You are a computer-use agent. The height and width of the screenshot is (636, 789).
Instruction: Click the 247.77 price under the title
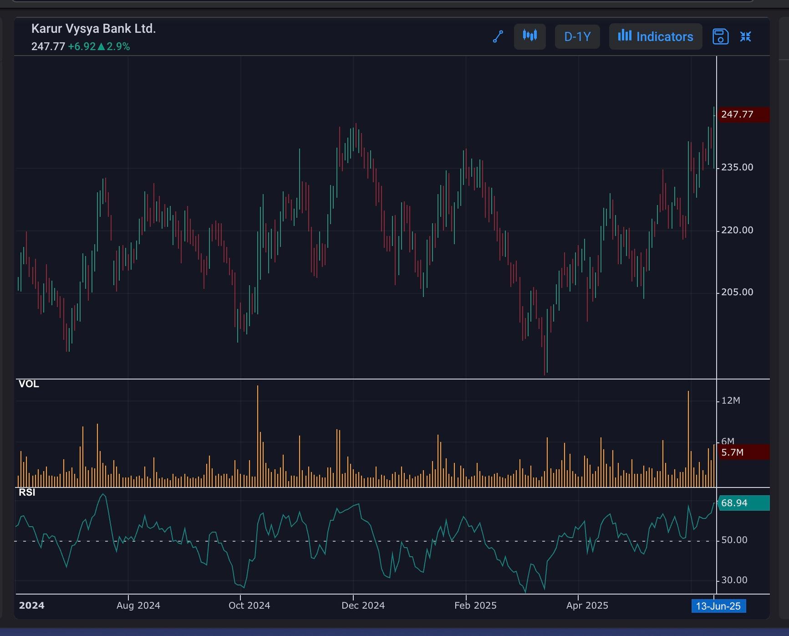48,46
